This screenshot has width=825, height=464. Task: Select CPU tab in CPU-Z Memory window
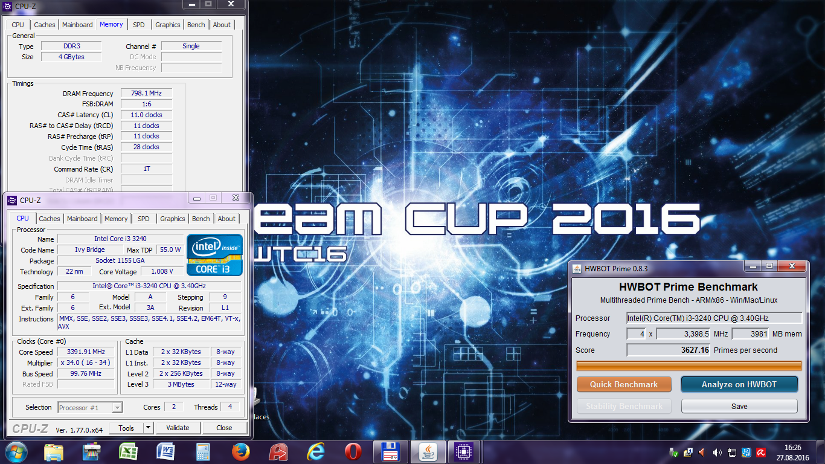pyautogui.click(x=18, y=25)
